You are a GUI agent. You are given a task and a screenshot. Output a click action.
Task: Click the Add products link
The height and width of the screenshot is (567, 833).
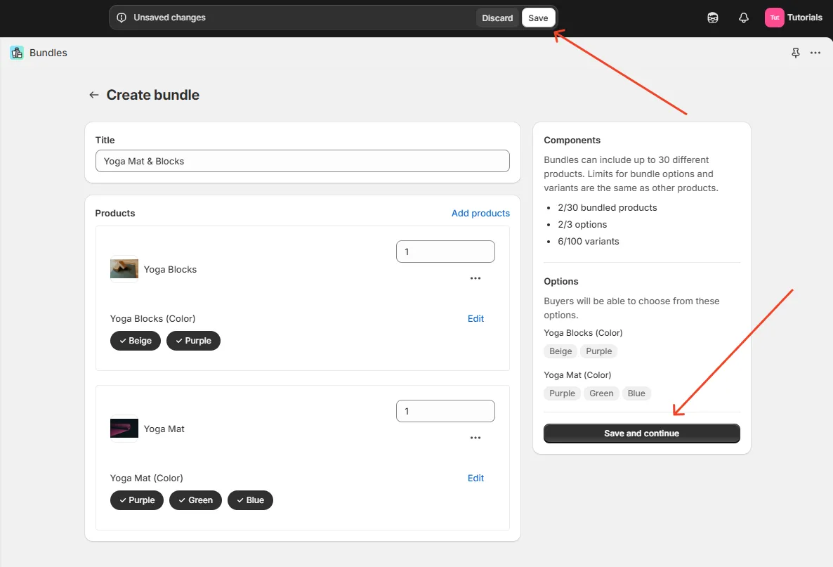(x=480, y=213)
